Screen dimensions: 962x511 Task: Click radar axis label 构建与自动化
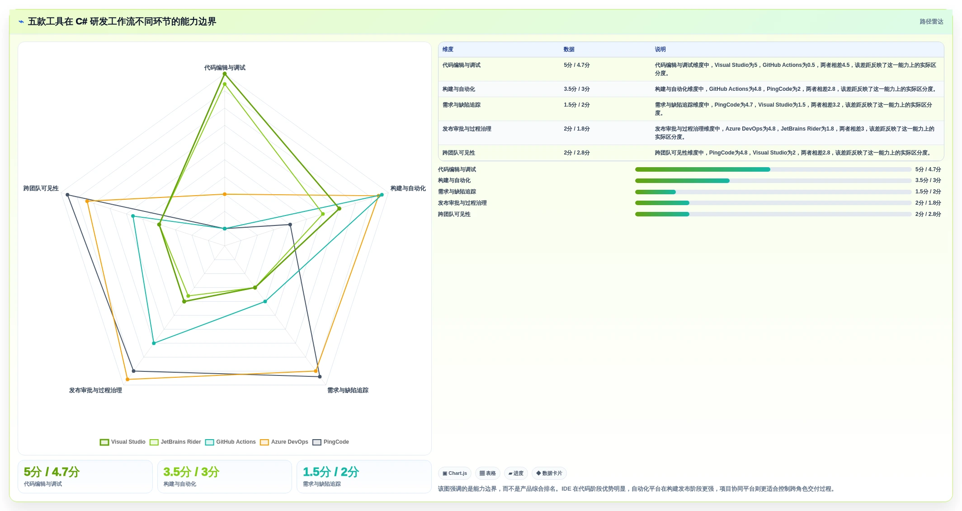pyautogui.click(x=408, y=188)
